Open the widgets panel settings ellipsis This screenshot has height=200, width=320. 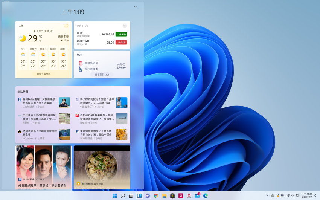pyautogui.click(x=136, y=7)
